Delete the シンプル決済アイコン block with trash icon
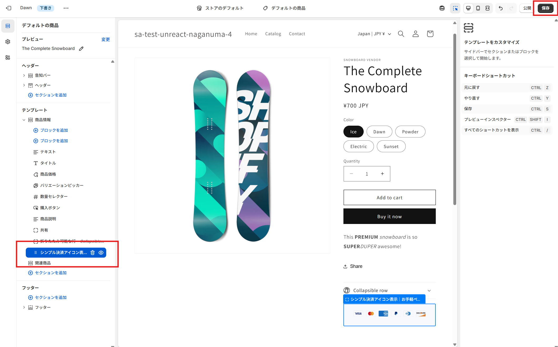The height and width of the screenshot is (347, 558). click(x=92, y=253)
